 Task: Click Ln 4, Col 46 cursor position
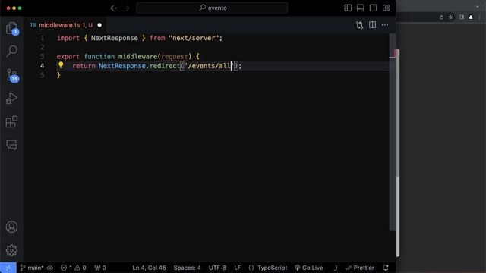click(149, 268)
